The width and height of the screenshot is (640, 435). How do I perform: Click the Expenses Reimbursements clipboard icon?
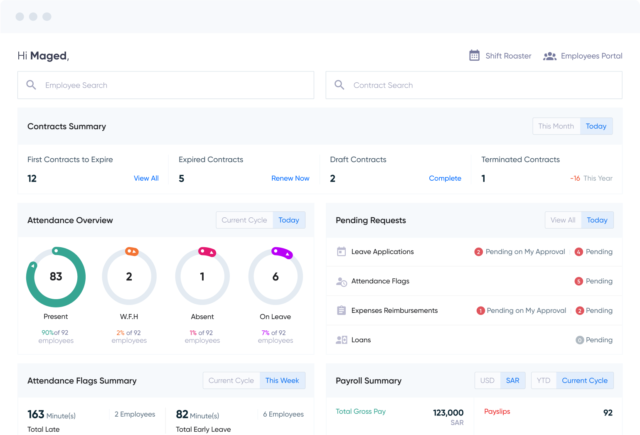pyautogui.click(x=341, y=311)
